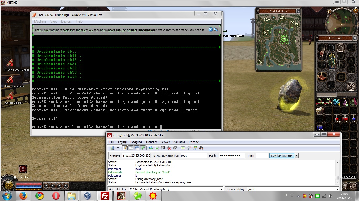Focus the Nazwa użytkownika field
Image resolution: width=359 pixels, height=201 pixels.
(193, 155)
